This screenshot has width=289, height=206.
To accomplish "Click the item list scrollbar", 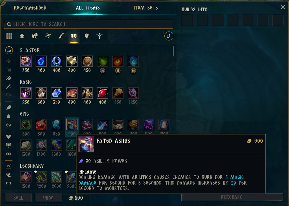I will point(174,51).
